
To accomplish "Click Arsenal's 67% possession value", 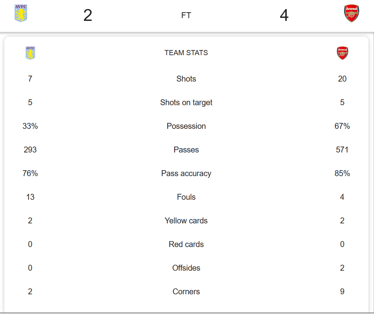I will click(x=342, y=126).
